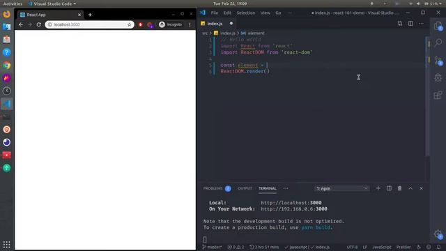Show overflowed VS Code menus via ellipsis
This screenshot has width=446, height=251.
coord(290,13)
